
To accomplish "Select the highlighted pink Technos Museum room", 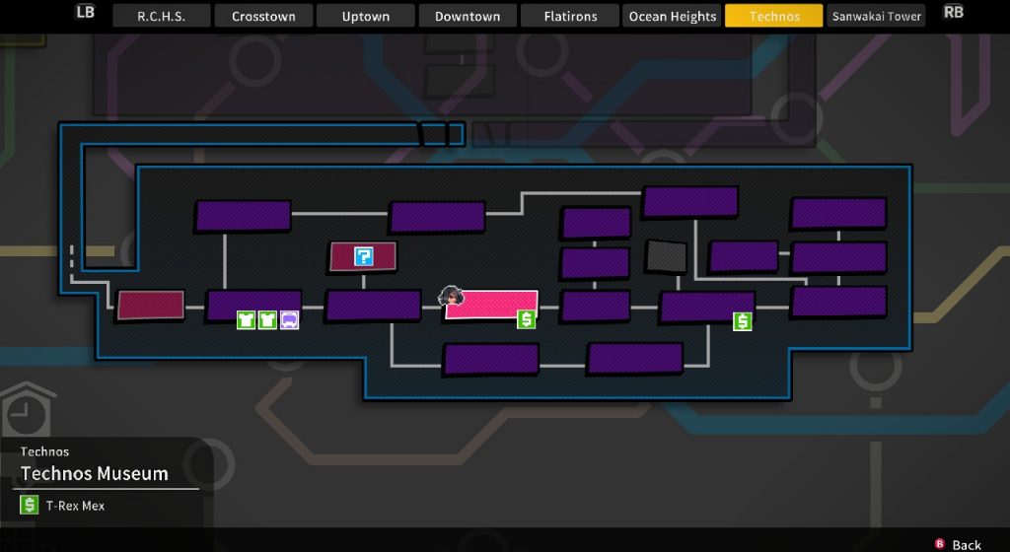I will click(491, 304).
